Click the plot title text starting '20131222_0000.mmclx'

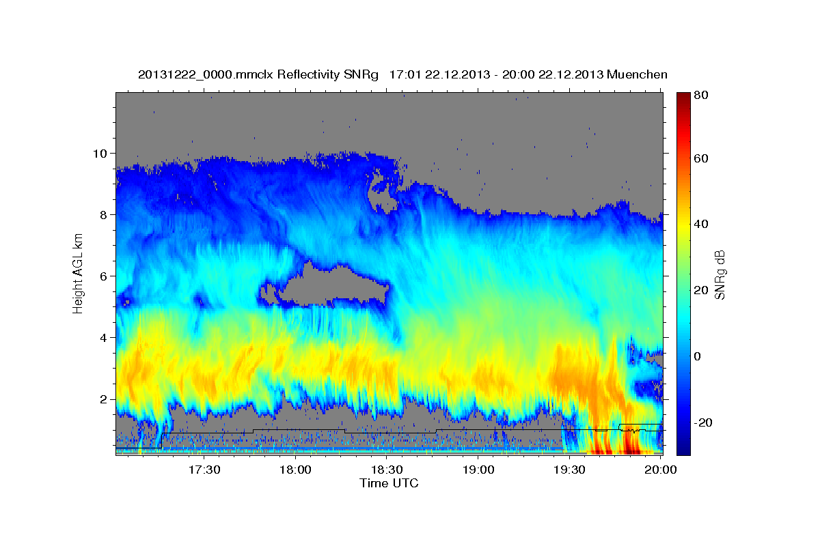click(x=402, y=74)
